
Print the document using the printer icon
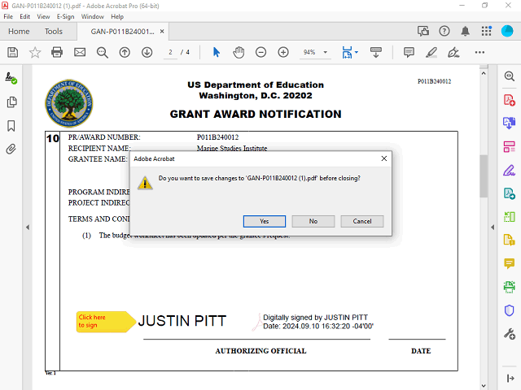pyautogui.click(x=57, y=52)
